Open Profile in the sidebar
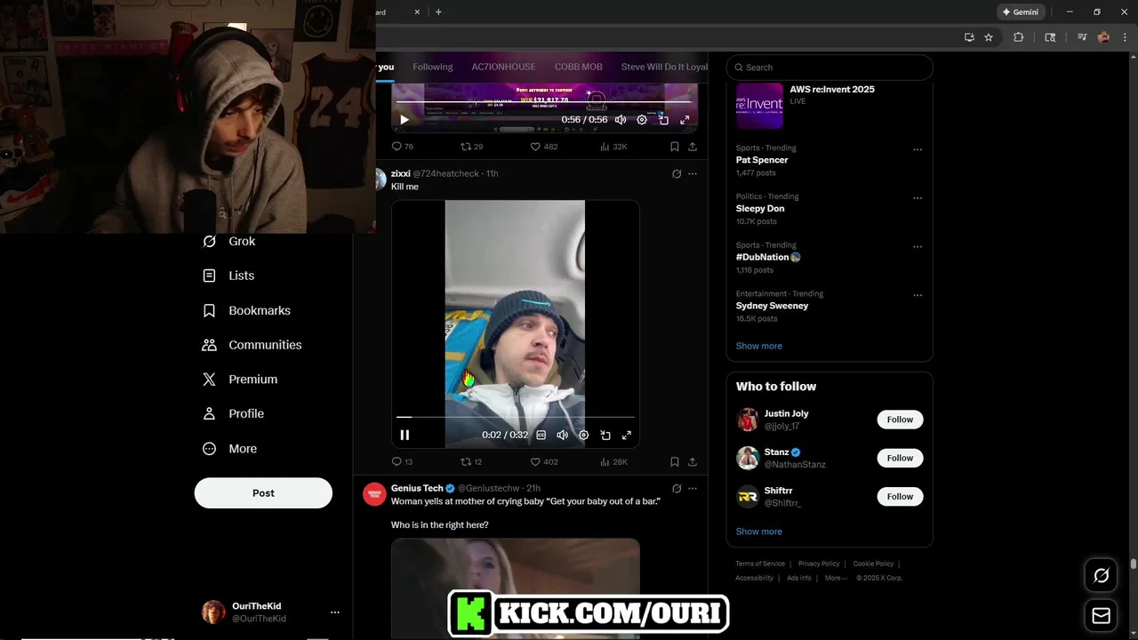 (x=233, y=413)
